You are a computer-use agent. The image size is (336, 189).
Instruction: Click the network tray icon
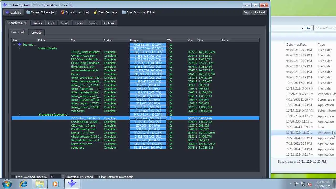coord(303,184)
